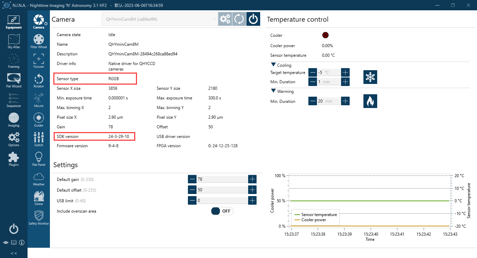Select the Focuser equipment tab

(x=39, y=61)
